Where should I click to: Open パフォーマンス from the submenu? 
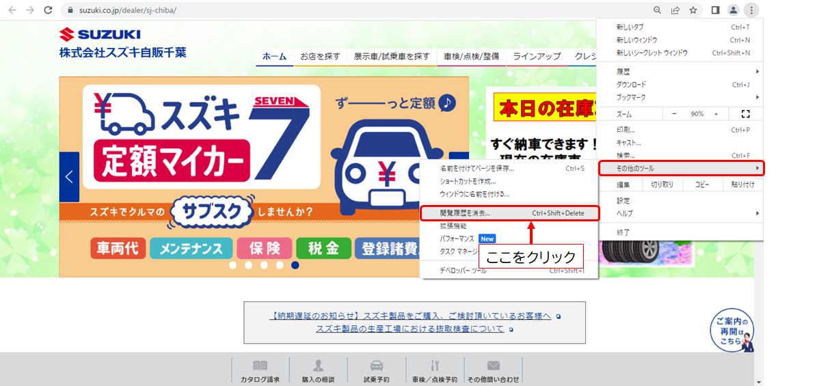pyautogui.click(x=509, y=238)
